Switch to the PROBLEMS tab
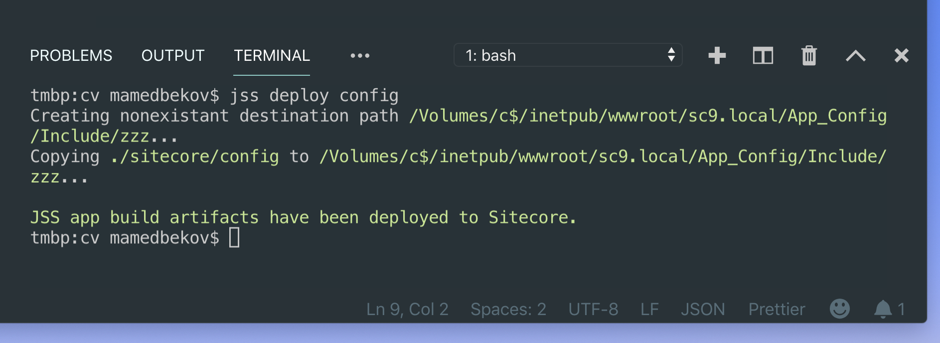This screenshot has height=343, width=940. [x=71, y=56]
